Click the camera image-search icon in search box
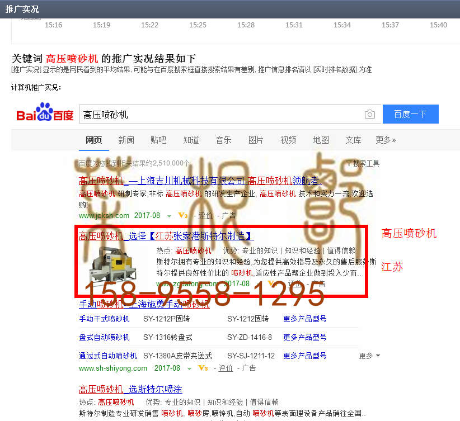The height and width of the screenshot is (421, 460). click(x=370, y=114)
